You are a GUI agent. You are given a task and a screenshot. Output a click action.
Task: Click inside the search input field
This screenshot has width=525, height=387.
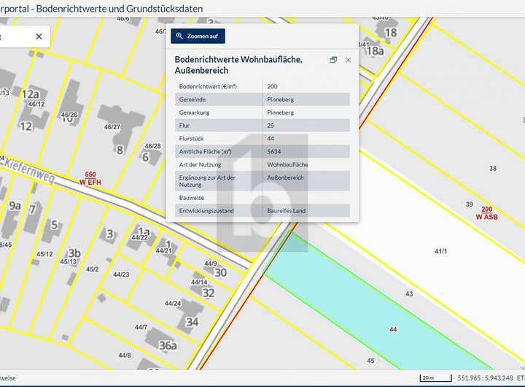tap(15, 36)
